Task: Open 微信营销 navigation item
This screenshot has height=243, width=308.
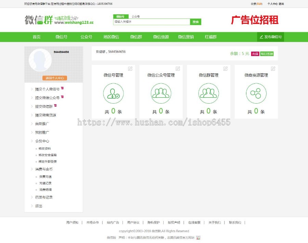Action: 186,37
